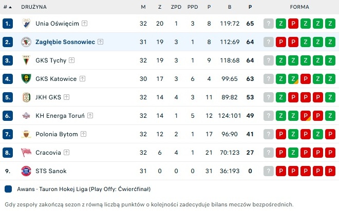The height and width of the screenshot is (211, 339).
Task: Click the GKS Tychy club logo
Action: (x=26, y=60)
